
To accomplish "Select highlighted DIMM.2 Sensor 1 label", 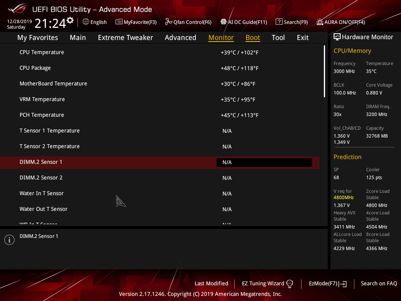I will point(41,162).
